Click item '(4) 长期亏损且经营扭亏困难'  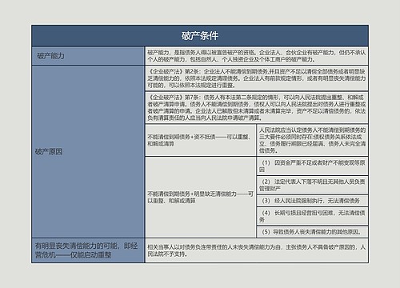pyautogui.click(x=313, y=216)
